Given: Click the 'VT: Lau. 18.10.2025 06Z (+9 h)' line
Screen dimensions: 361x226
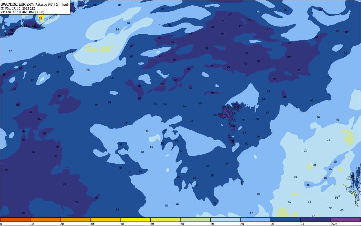Looking at the screenshot, I should (x=22, y=12).
